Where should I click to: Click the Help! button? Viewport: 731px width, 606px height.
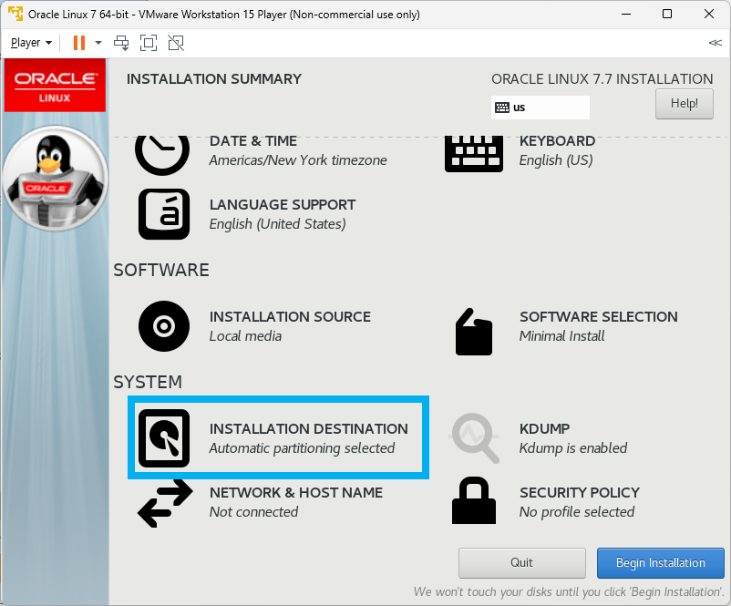tap(685, 104)
